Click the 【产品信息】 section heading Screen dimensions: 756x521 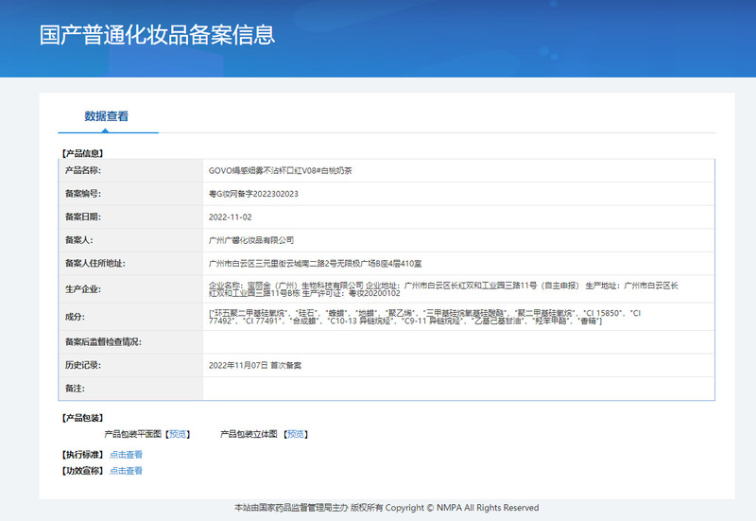pyautogui.click(x=82, y=153)
